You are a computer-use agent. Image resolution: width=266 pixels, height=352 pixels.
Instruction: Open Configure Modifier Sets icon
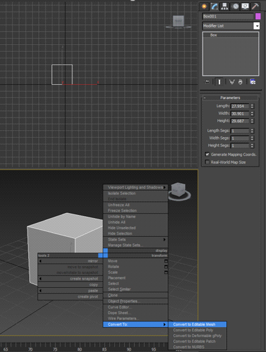252,82
